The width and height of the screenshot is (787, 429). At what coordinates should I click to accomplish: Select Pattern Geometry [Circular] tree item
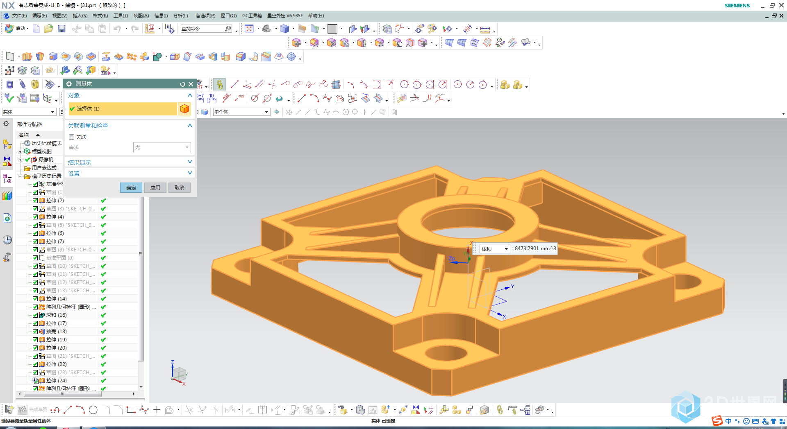point(67,307)
